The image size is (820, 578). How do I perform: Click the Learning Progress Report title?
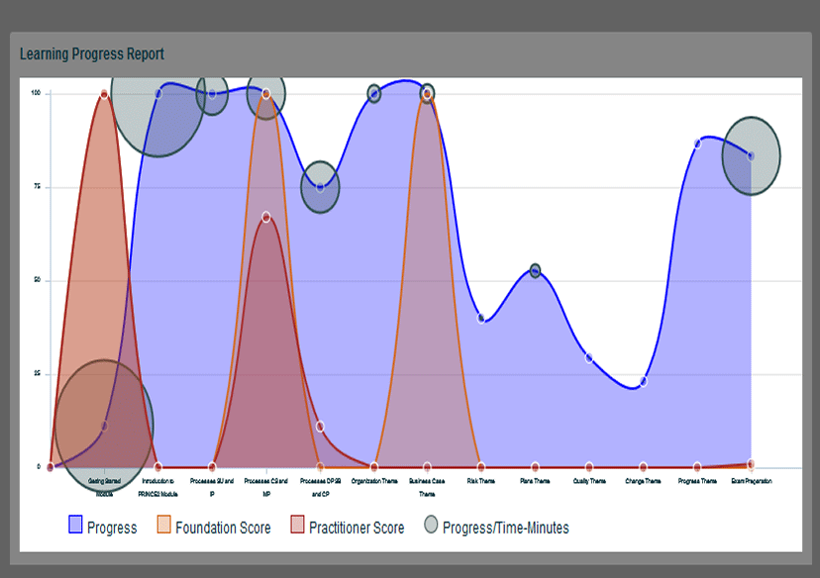[x=92, y=53]
